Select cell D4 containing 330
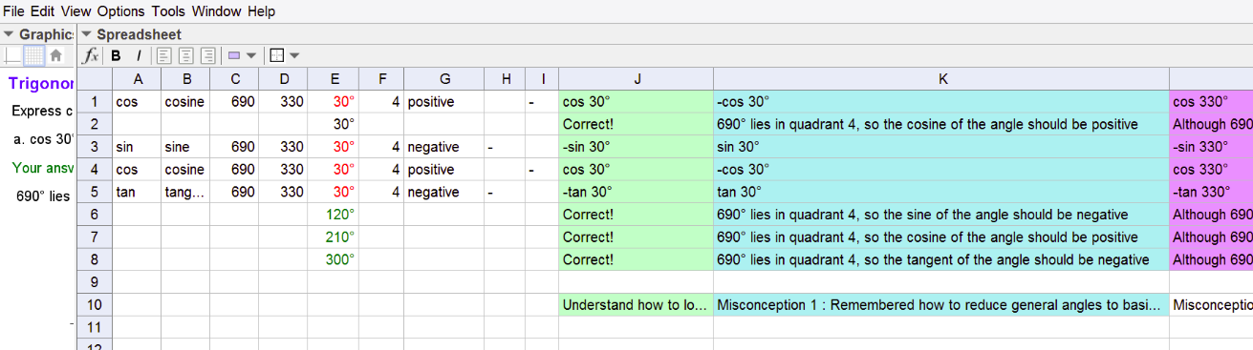Image resolution: width=1253 pixels, height=350 pixels. (283, 170)
